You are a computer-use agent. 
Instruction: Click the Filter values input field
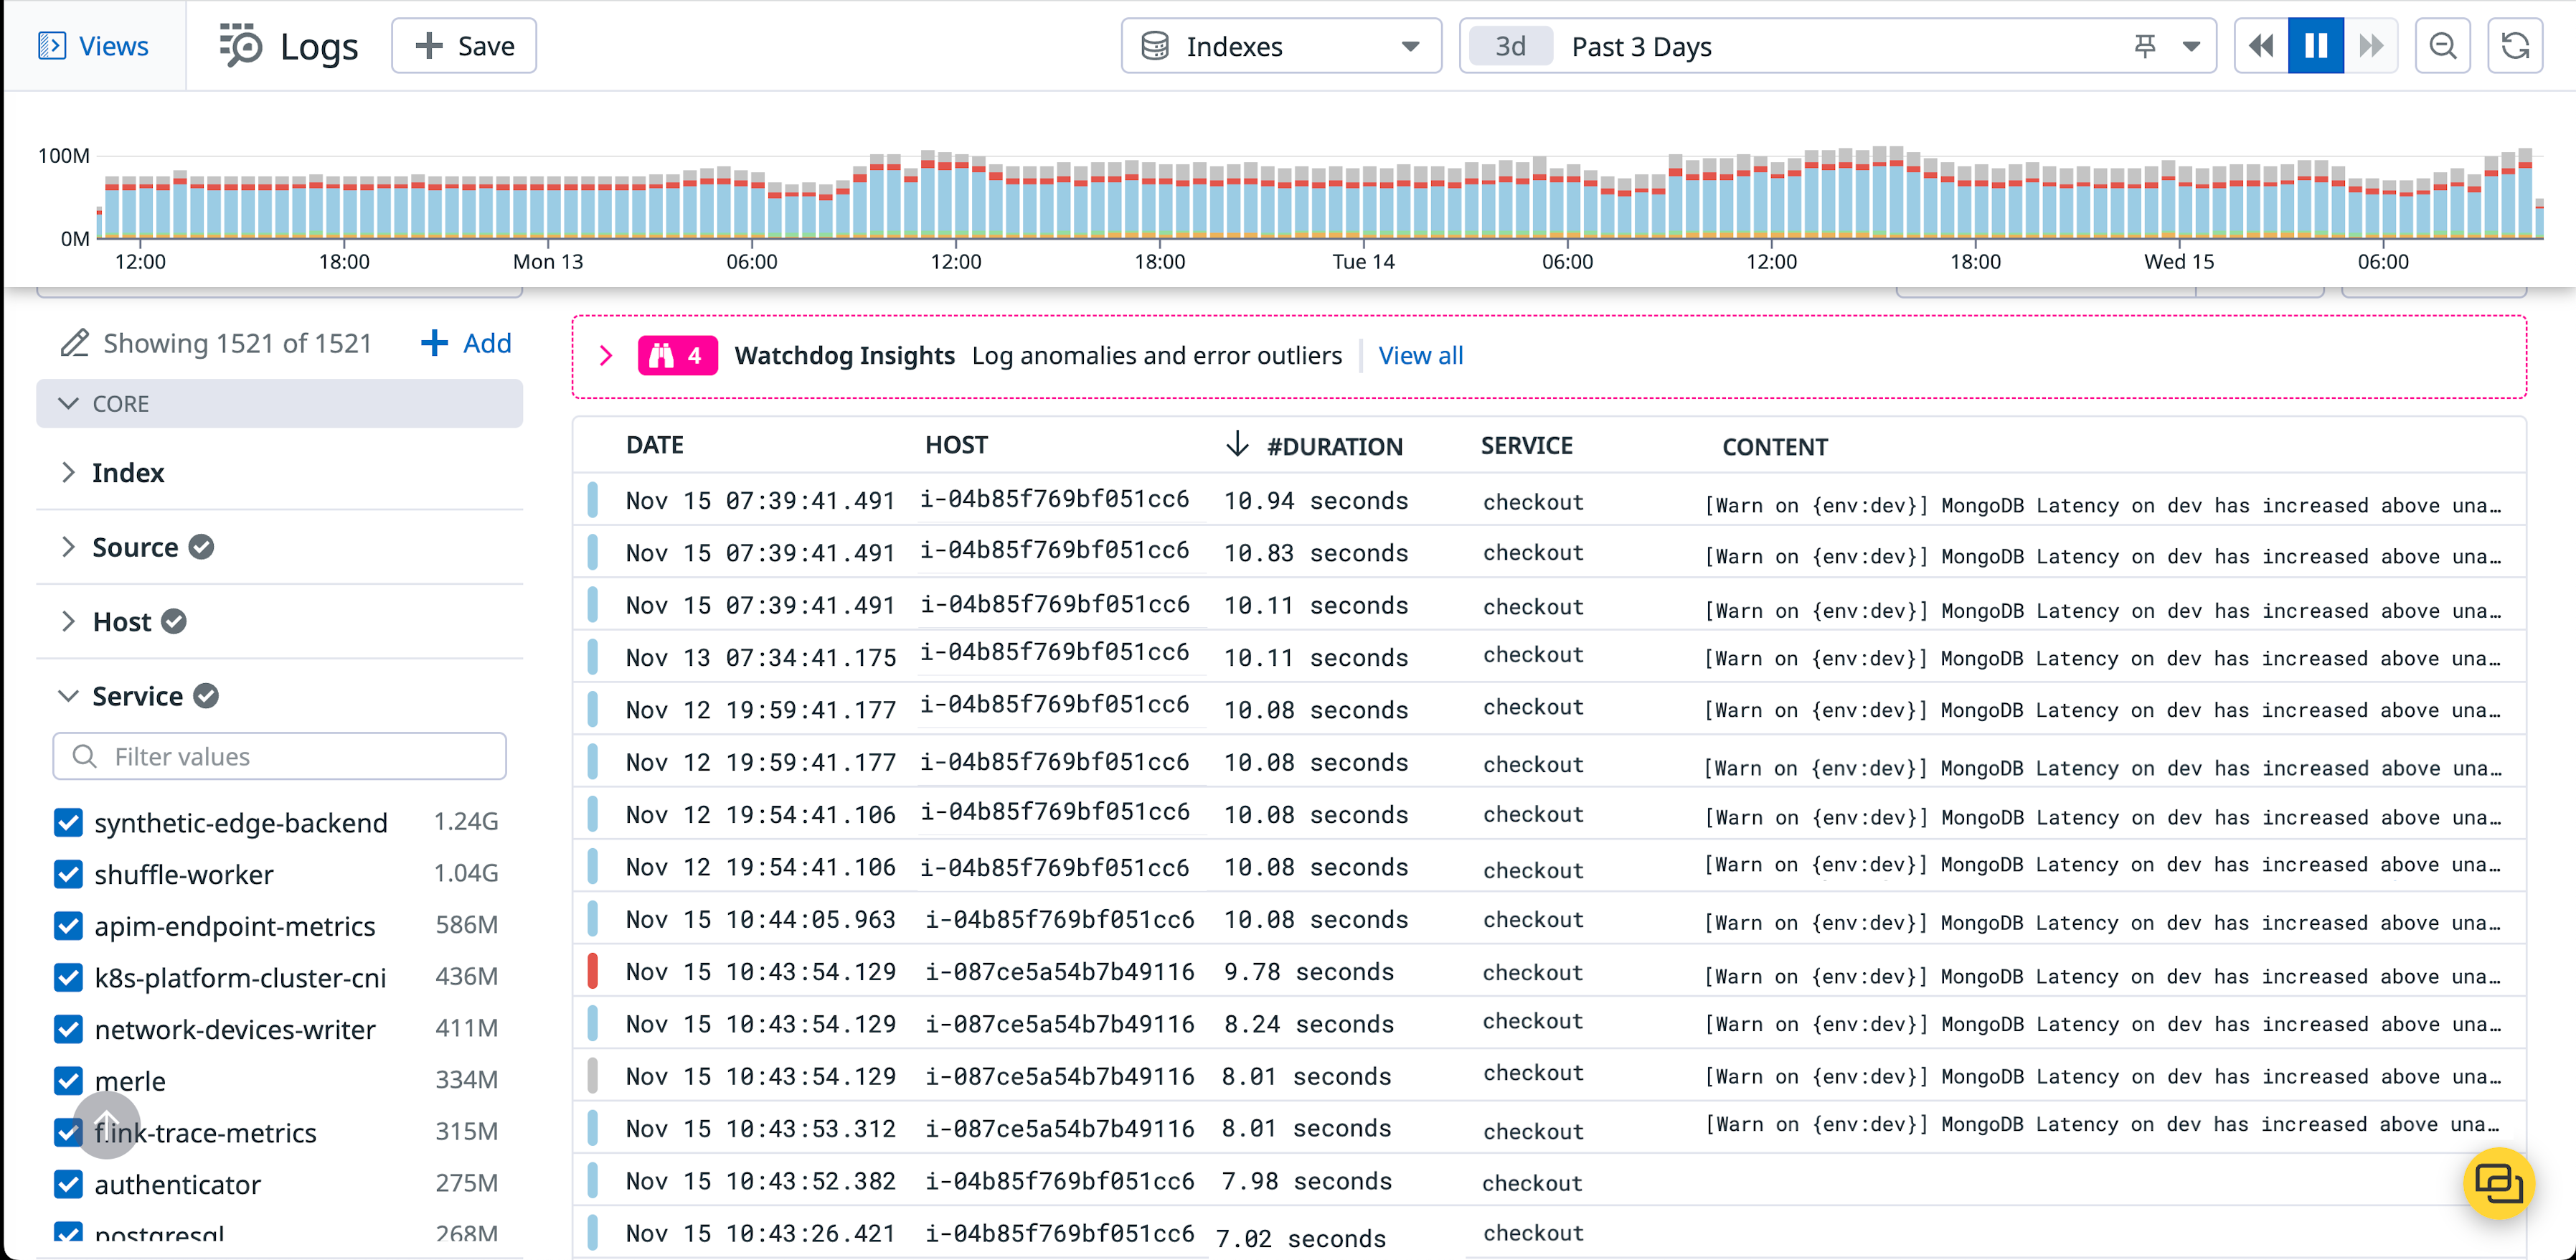(280, 756)
